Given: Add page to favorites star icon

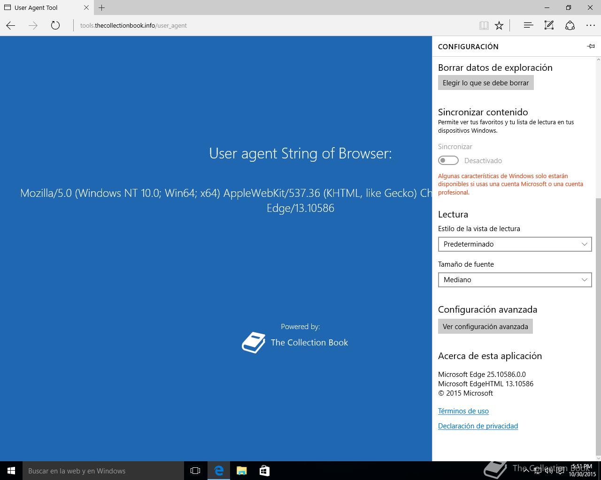Looking at the screenshot, I should tap(499, 25).
